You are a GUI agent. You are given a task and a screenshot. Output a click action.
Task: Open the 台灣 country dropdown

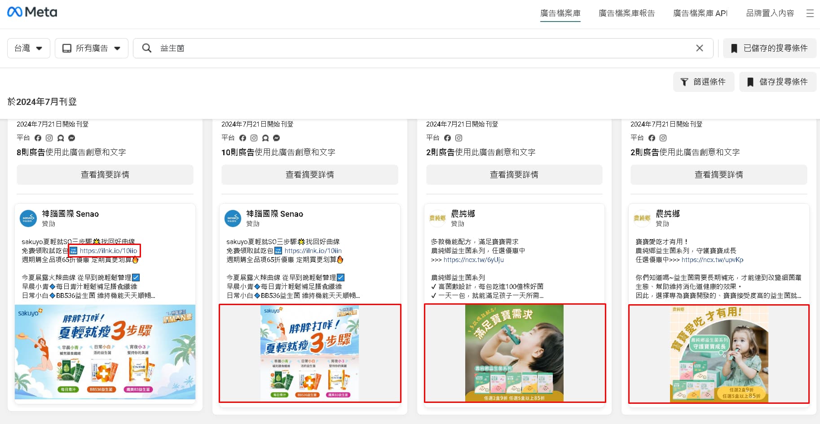[x=29, y=48]
